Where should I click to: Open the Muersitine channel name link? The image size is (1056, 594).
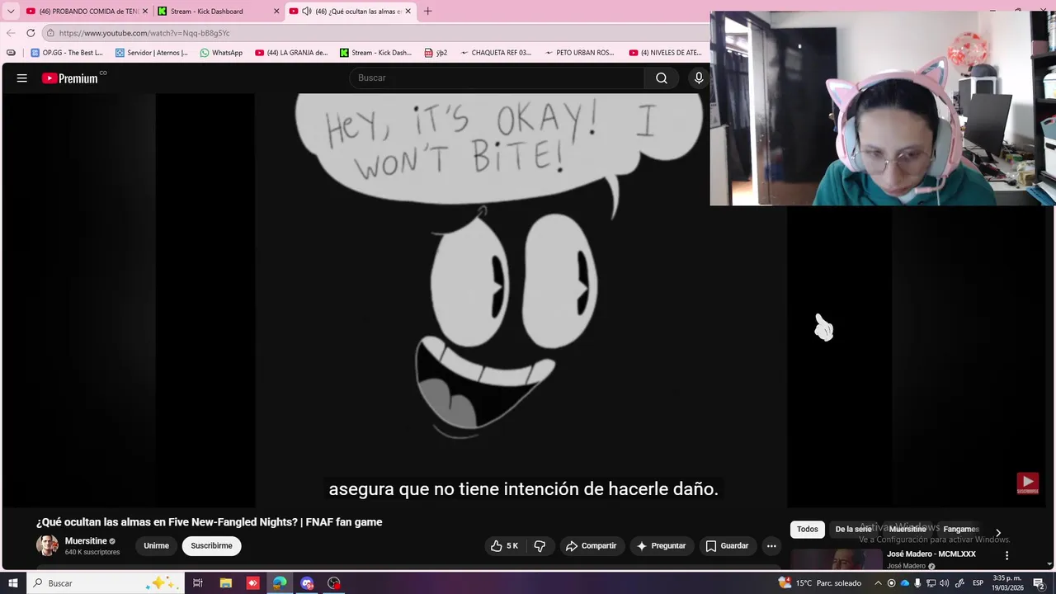click(86, 541)
